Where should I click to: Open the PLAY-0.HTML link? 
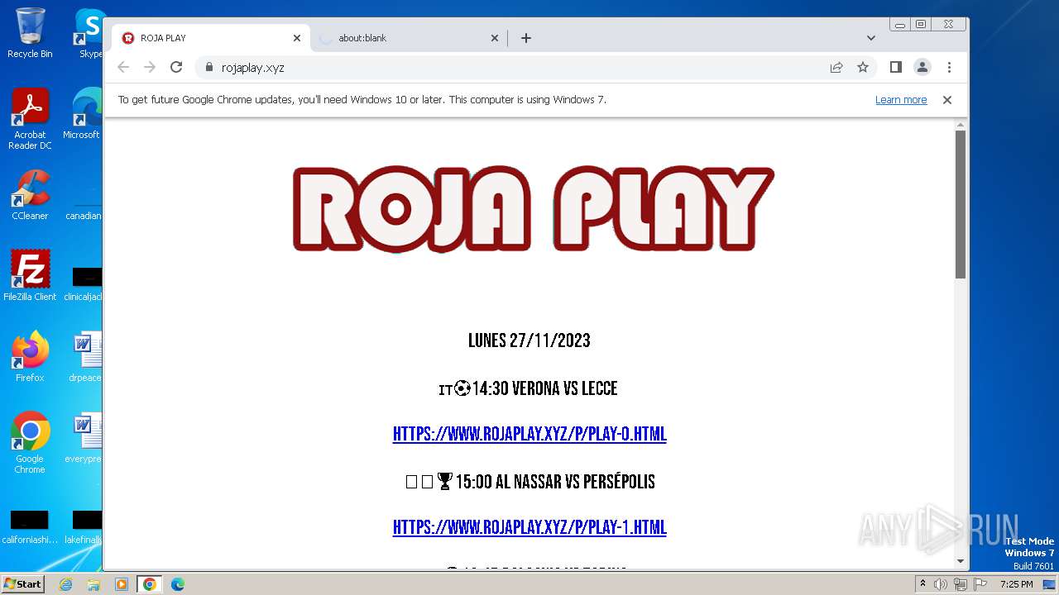(529, 434)
